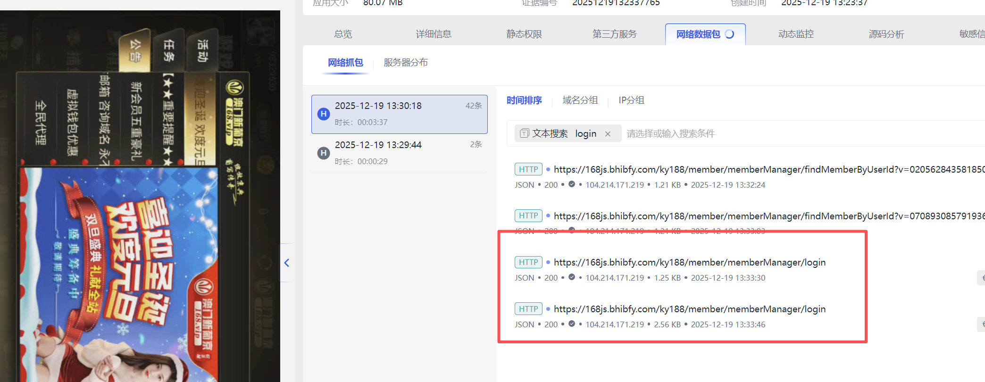The height and width of the screenshot is (382, 985).
Task: Open the findMemberByUserId request with v=0205628
Action: [x=769, y=169]
